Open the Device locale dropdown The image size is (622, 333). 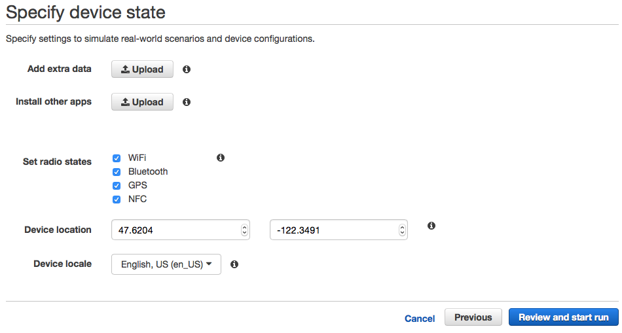[x=166, y=264]
